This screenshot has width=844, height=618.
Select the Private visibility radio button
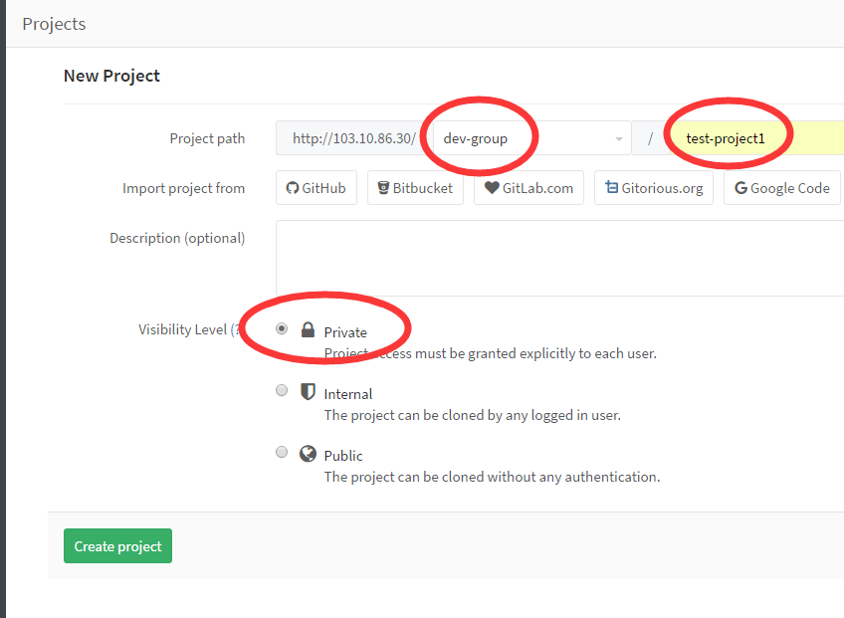coord(282,328)
